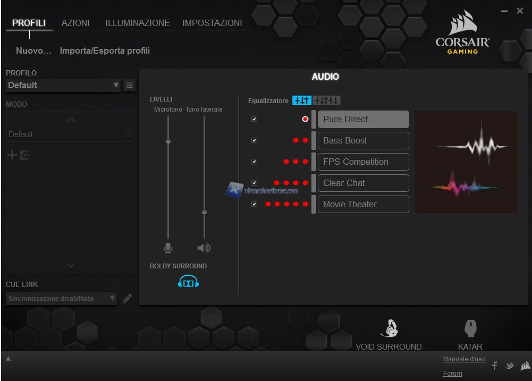Click the sidetone speaker icon
532x381 pixels.
coord(204,248)
